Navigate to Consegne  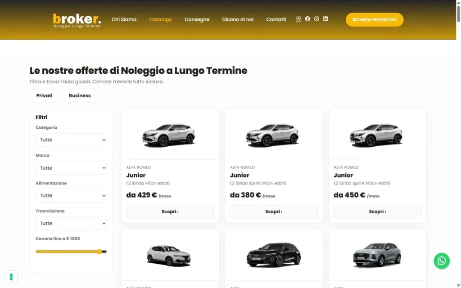point(197,19)
